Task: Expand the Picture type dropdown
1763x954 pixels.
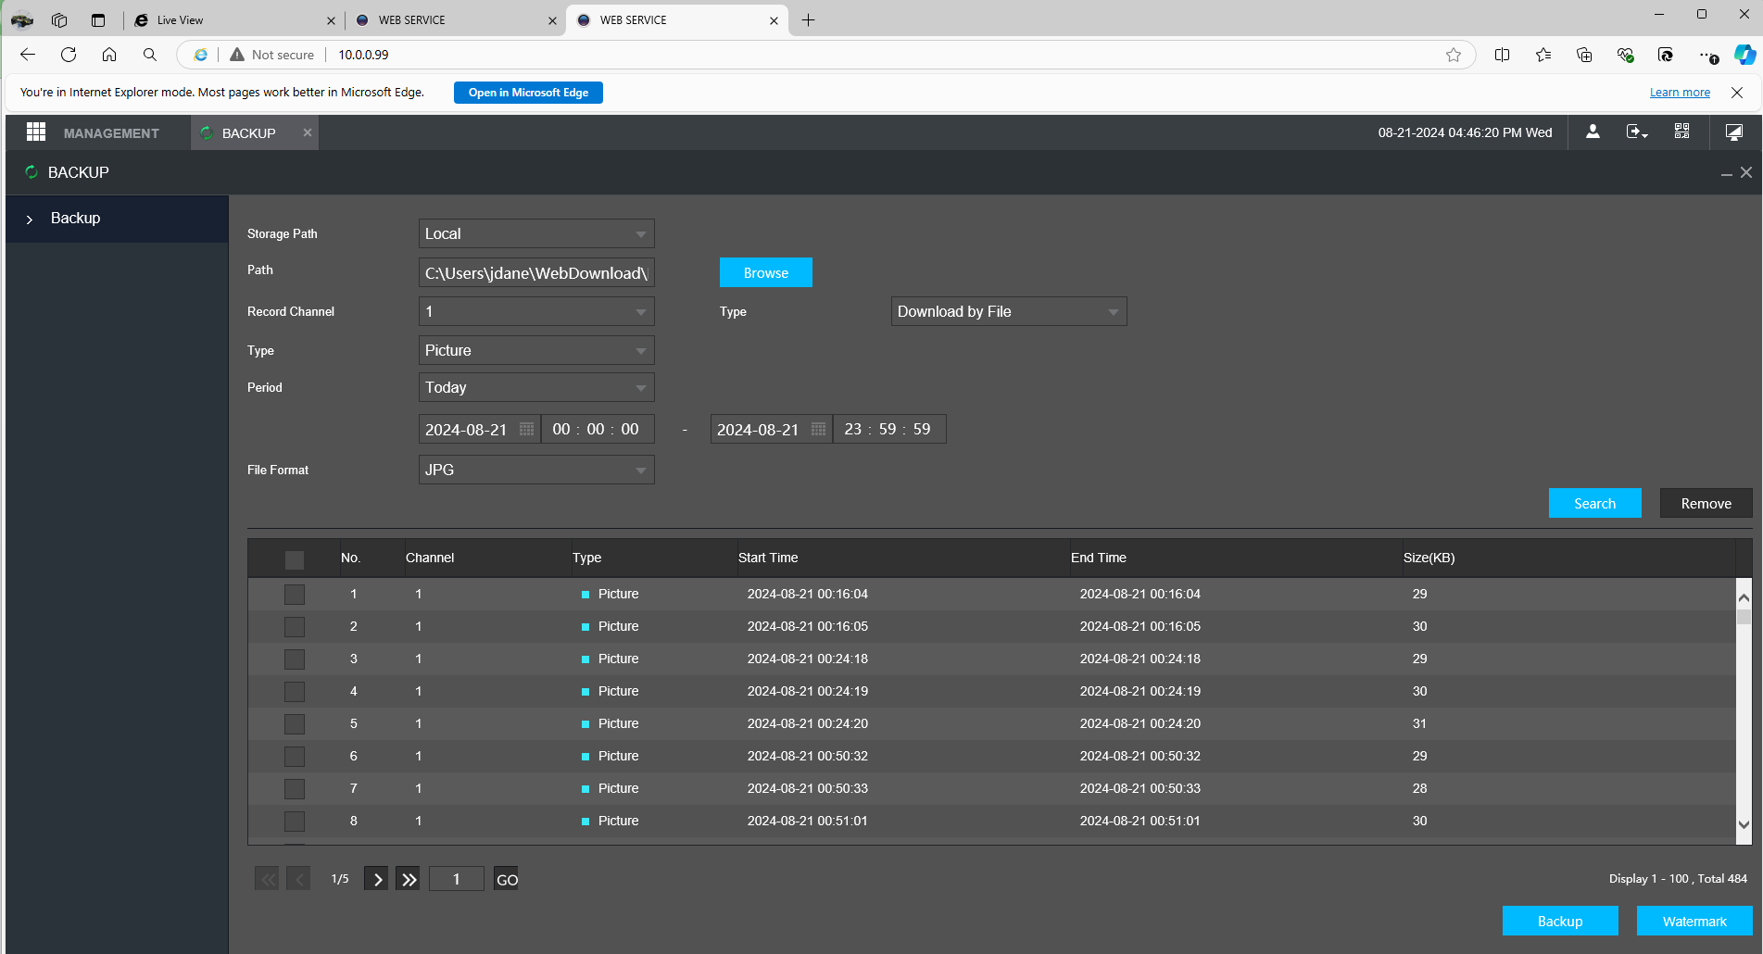Action: pyautogui.click(x=536, y=350)
